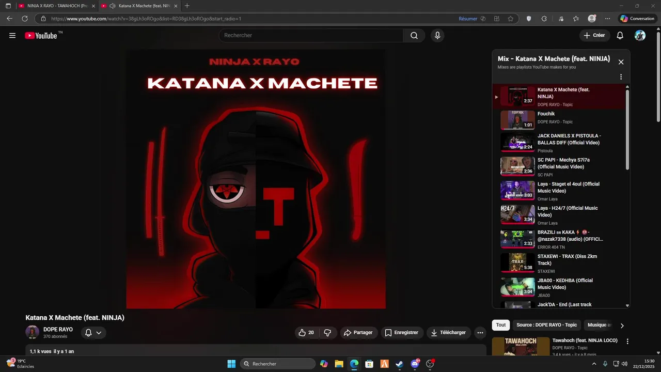Click the Mix playlist scrollbar
Viewport: 661px width, 372px height.
627,129
